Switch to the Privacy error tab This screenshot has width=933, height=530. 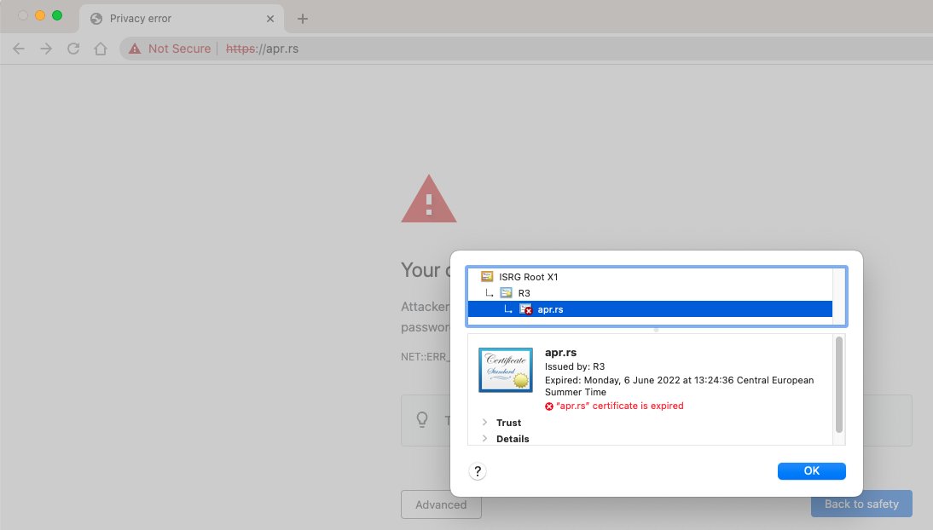click(x=182, y=19)
